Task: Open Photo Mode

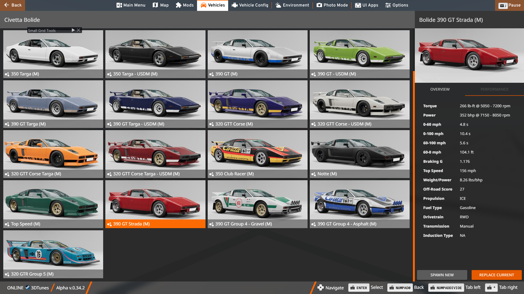Action: pyautogui.click(x=332, y=5)
